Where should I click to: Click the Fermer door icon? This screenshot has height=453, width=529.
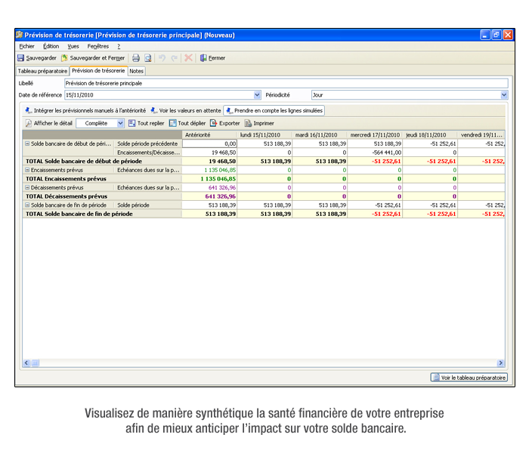203,58
